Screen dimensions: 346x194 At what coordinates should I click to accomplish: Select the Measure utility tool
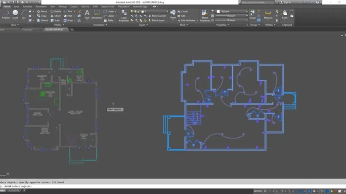click(x=268, y=14)
